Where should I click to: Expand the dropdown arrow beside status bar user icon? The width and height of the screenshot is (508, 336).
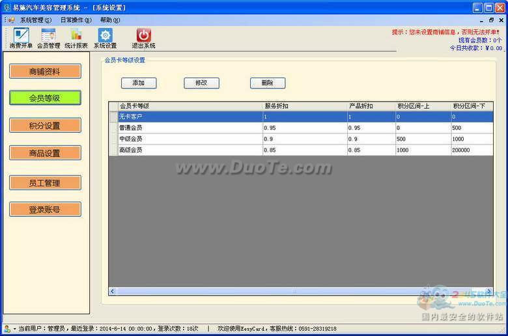coord(14,329)
